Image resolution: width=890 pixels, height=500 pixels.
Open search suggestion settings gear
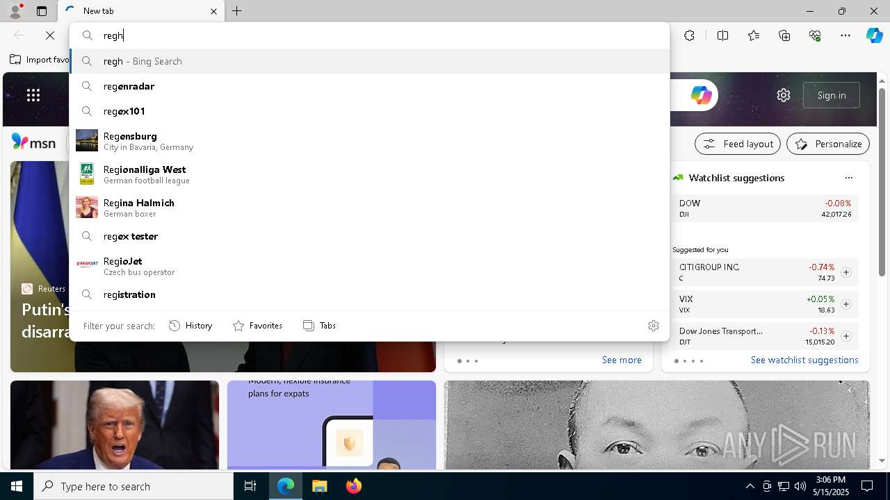pos(654,326)
